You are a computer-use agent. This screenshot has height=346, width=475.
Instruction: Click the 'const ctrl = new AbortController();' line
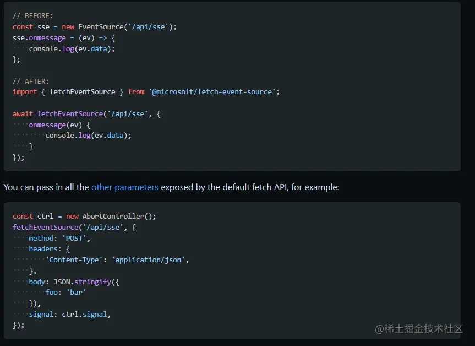(84, 217)
